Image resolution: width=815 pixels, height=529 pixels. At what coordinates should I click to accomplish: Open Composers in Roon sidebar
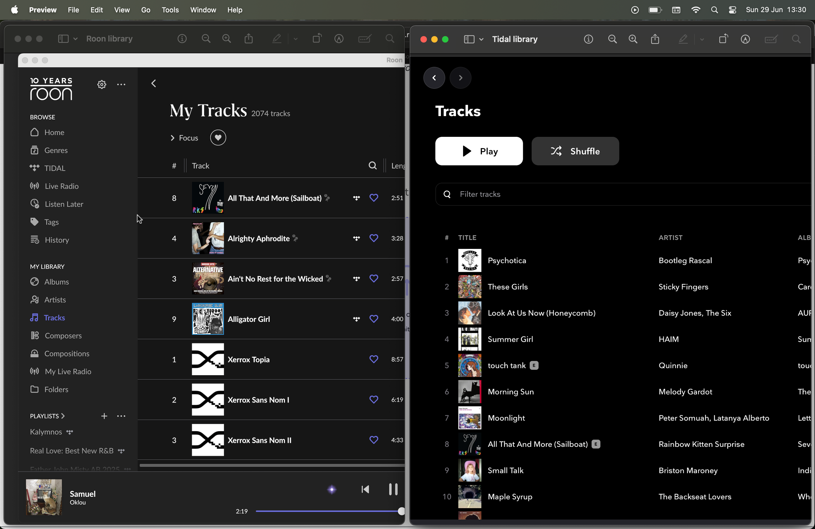(63, 336)
